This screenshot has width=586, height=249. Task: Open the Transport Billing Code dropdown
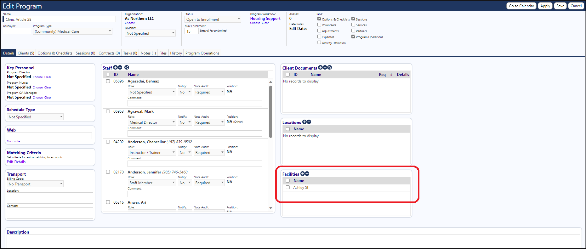(35, 184)
